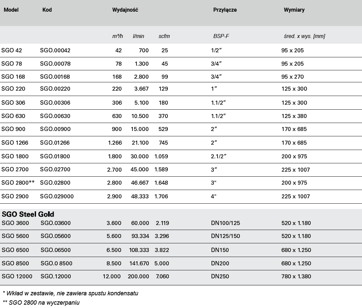The width and height of the screenshot is (362, 308).
Task: Click the 2.1/2″ connection value
Action: (x=219, y=156)
